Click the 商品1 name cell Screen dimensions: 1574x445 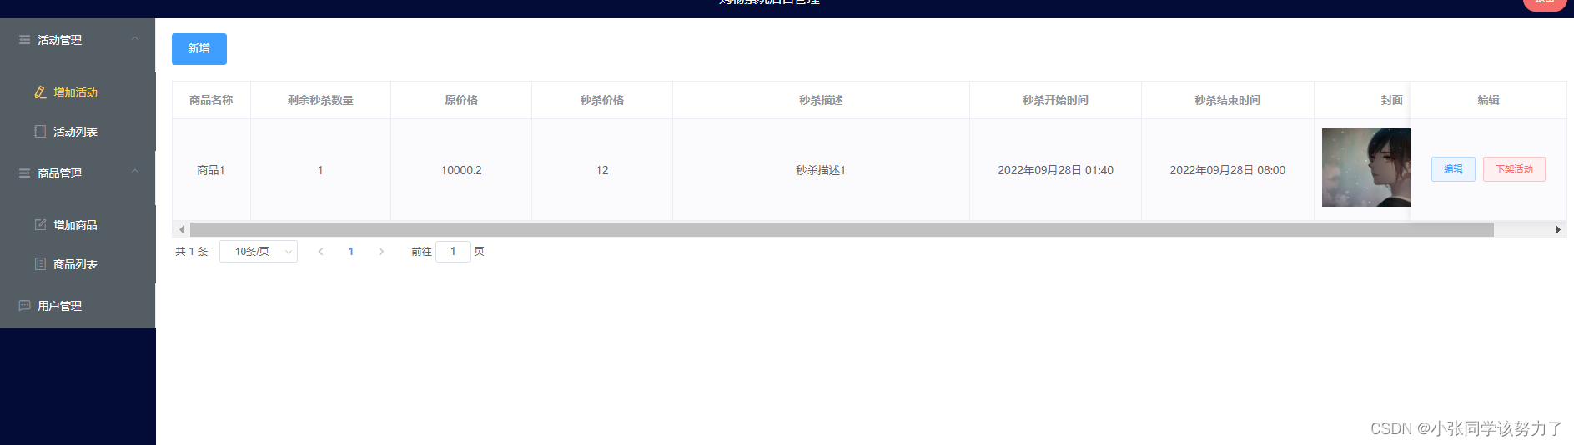211,170
